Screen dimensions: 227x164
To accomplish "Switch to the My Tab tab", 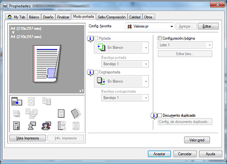I will coord(16,17).
